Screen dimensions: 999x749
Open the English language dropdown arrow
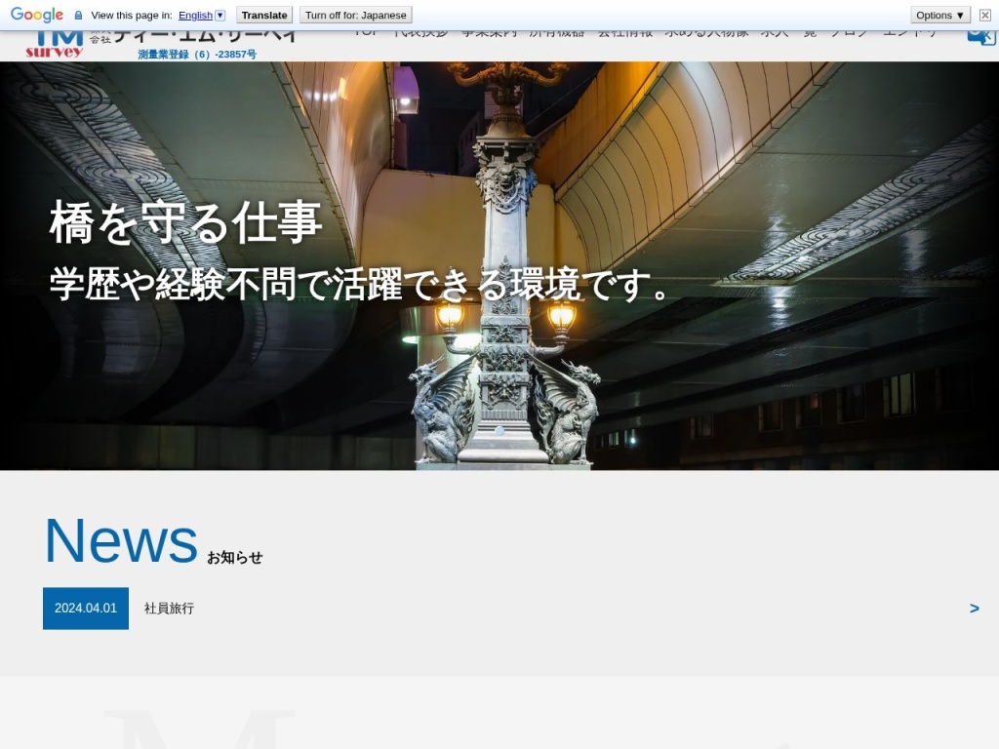pyautogui.click(x=220, y=16)
